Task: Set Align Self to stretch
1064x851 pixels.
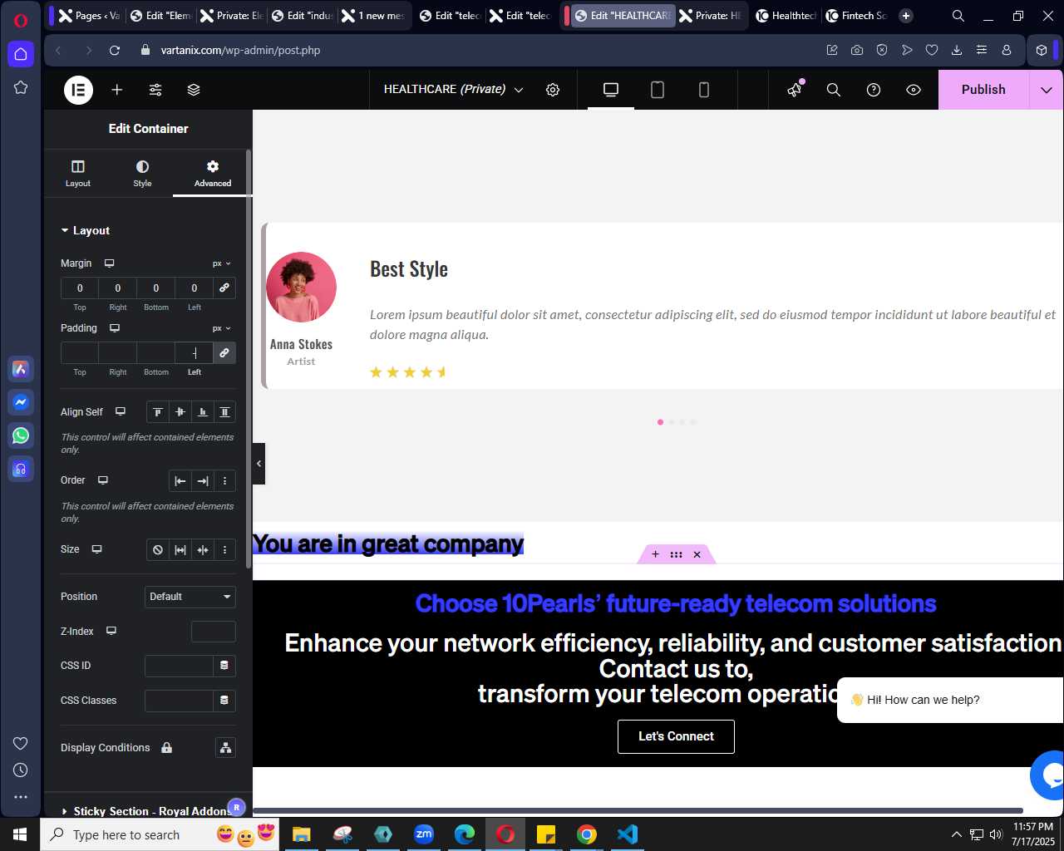Action: [x=224, y=412]
